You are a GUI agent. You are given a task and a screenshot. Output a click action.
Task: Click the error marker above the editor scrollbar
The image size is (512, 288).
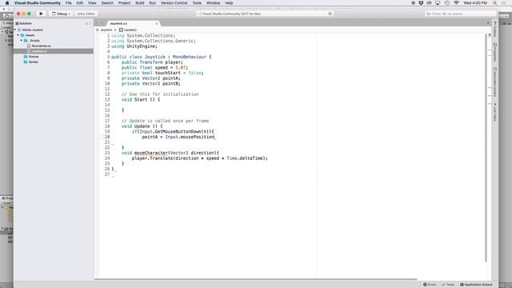[489, 35]
